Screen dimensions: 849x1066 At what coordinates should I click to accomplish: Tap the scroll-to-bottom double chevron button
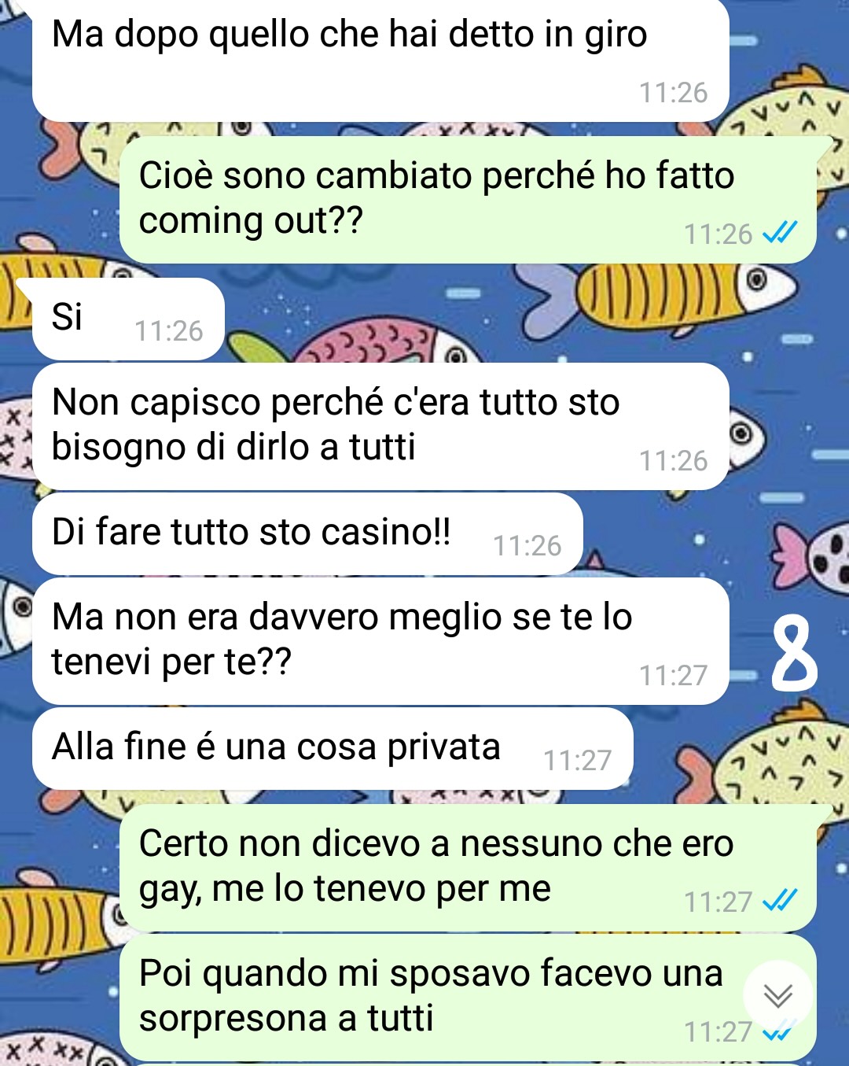coord(778,996)
